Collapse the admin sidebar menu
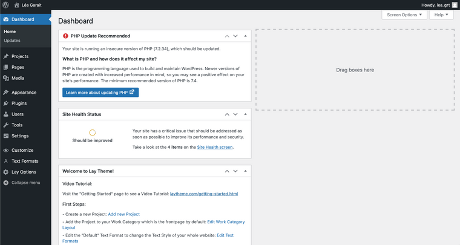460x245 pixels. (25, 182)
